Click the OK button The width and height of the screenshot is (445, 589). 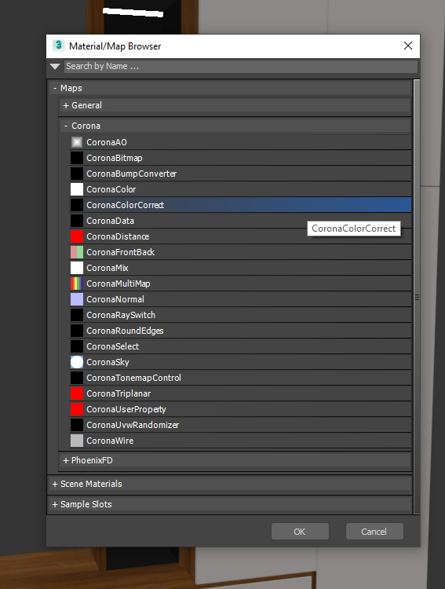pos(300,532)
